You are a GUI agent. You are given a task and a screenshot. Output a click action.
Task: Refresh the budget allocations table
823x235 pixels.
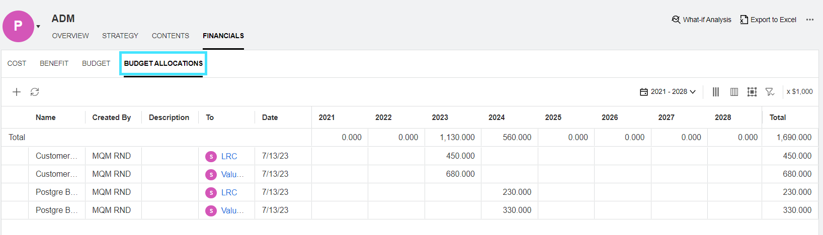35,92
